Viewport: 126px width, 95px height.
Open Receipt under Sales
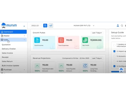pyautogui.click(x=5, y=57)
